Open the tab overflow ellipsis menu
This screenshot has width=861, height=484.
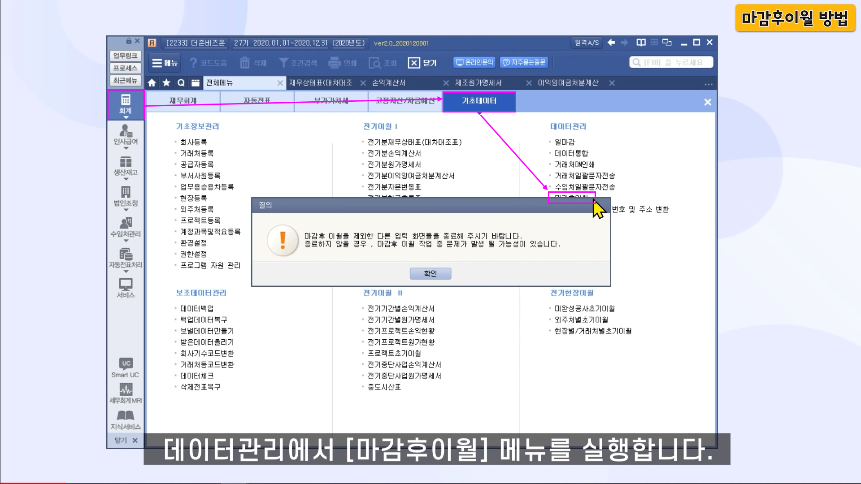tap(708, 84)
